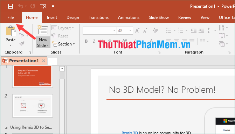Click Increase List Level icon
The width and height of the screenshot is (235, 134).
(201, 30)
